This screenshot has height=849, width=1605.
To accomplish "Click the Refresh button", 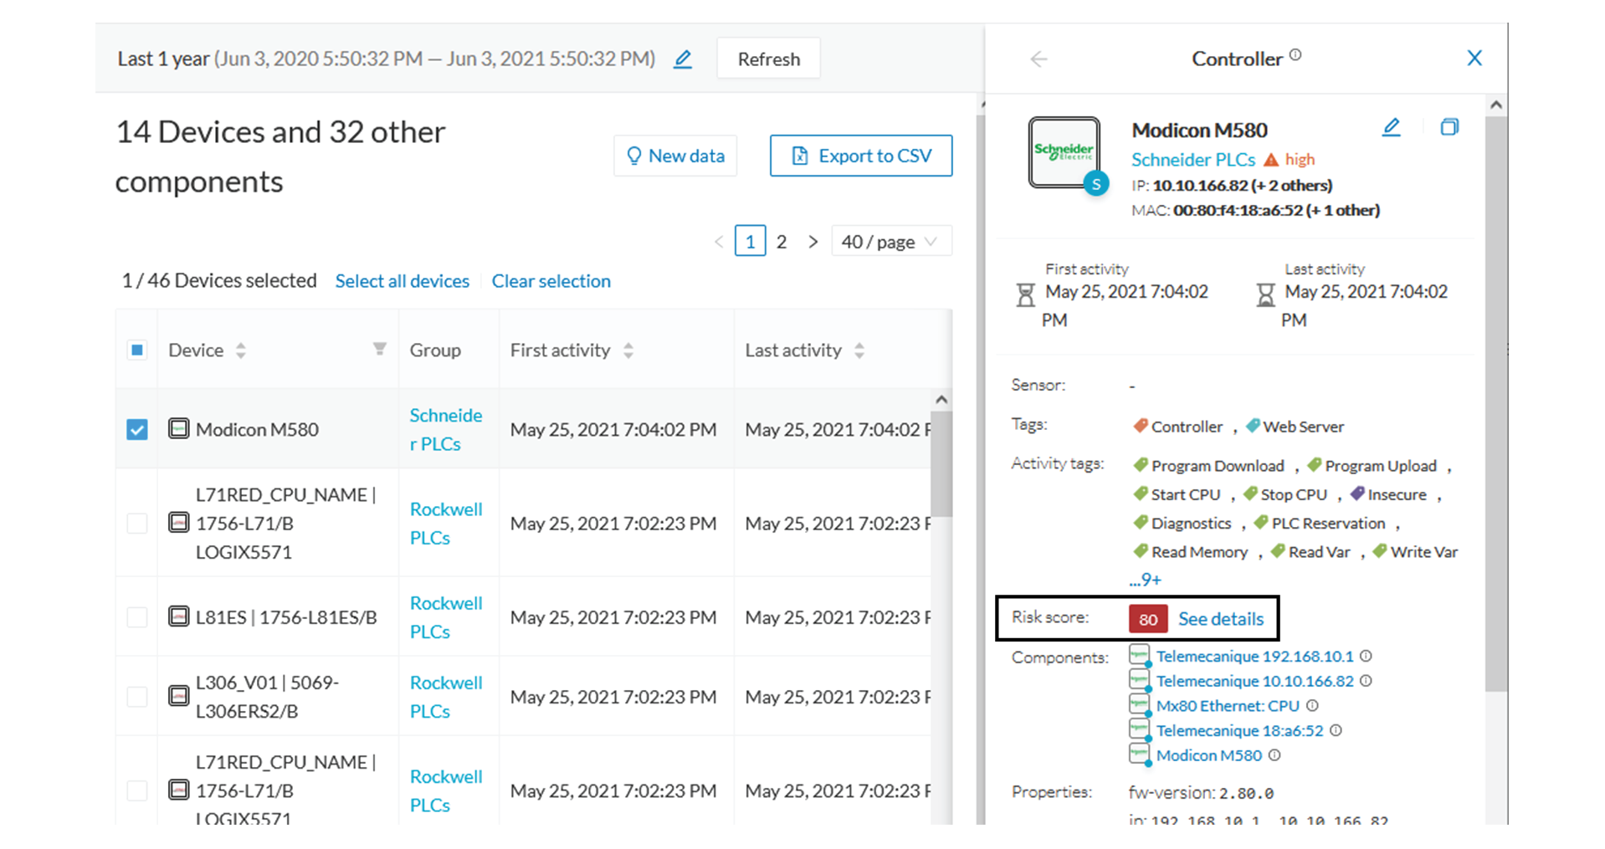I will click(768, 59).
